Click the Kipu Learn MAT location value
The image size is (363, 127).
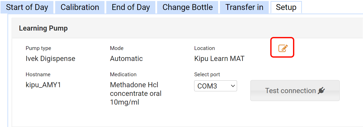(219, 59)
